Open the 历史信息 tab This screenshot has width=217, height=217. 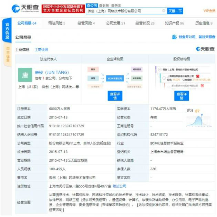pos(204,23)
